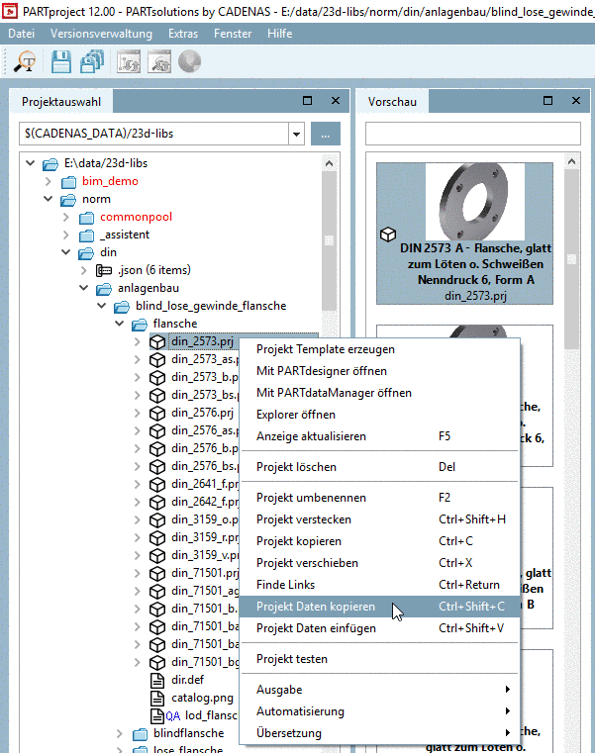Click the cube icon of din_2576.prj
This screenshot has width=595, height=753.
coord(157,413)
